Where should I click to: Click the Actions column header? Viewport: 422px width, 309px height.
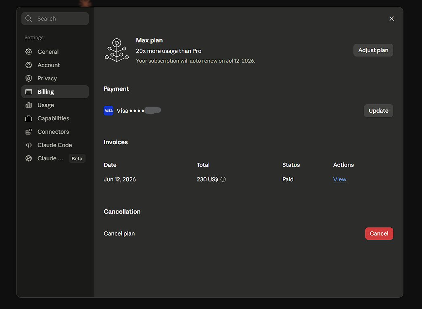click(343, 165)
